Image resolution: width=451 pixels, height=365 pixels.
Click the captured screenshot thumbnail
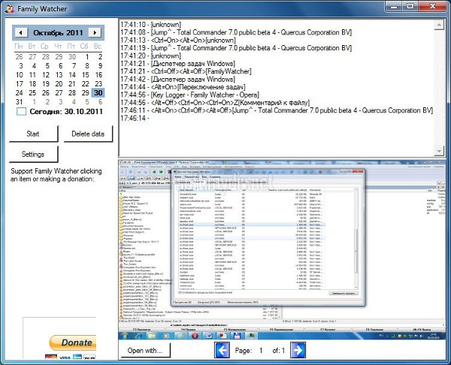pos(282,249)
